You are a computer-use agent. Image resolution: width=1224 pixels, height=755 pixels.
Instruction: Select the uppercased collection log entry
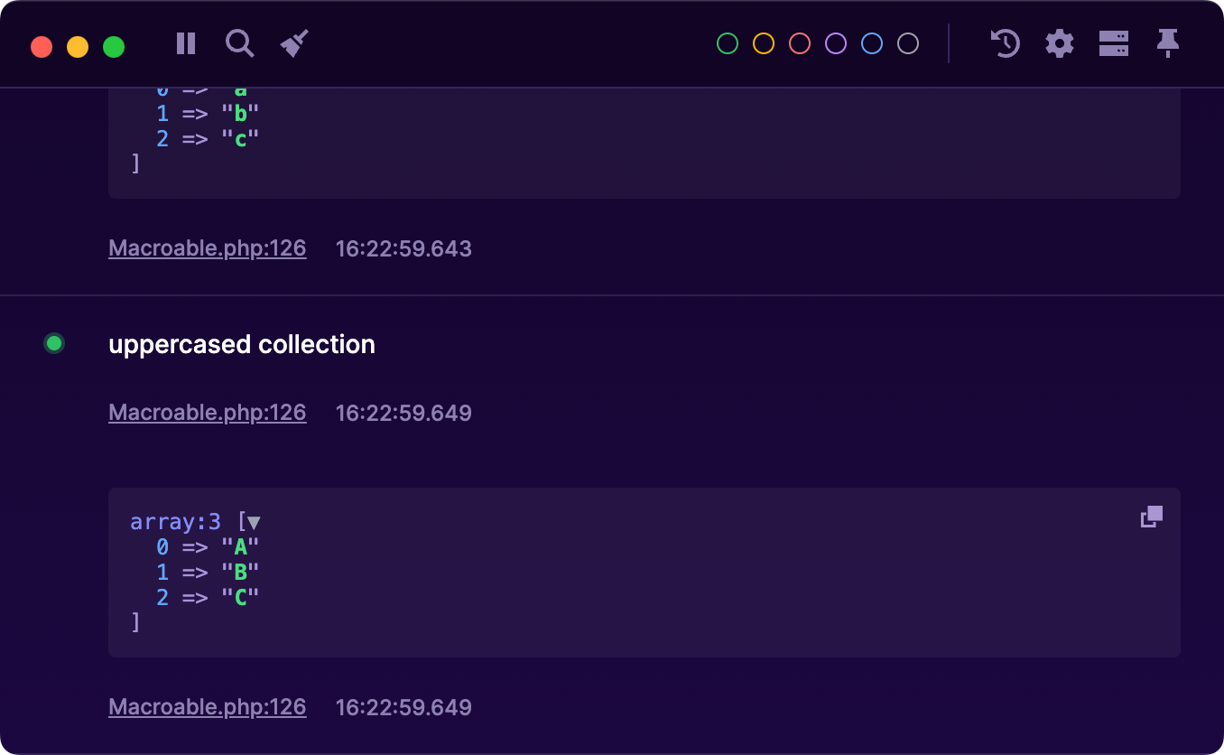tap(242, 344)
